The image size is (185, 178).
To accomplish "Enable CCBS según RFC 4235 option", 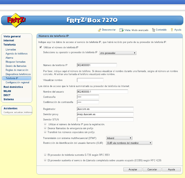I will (45, 160).
